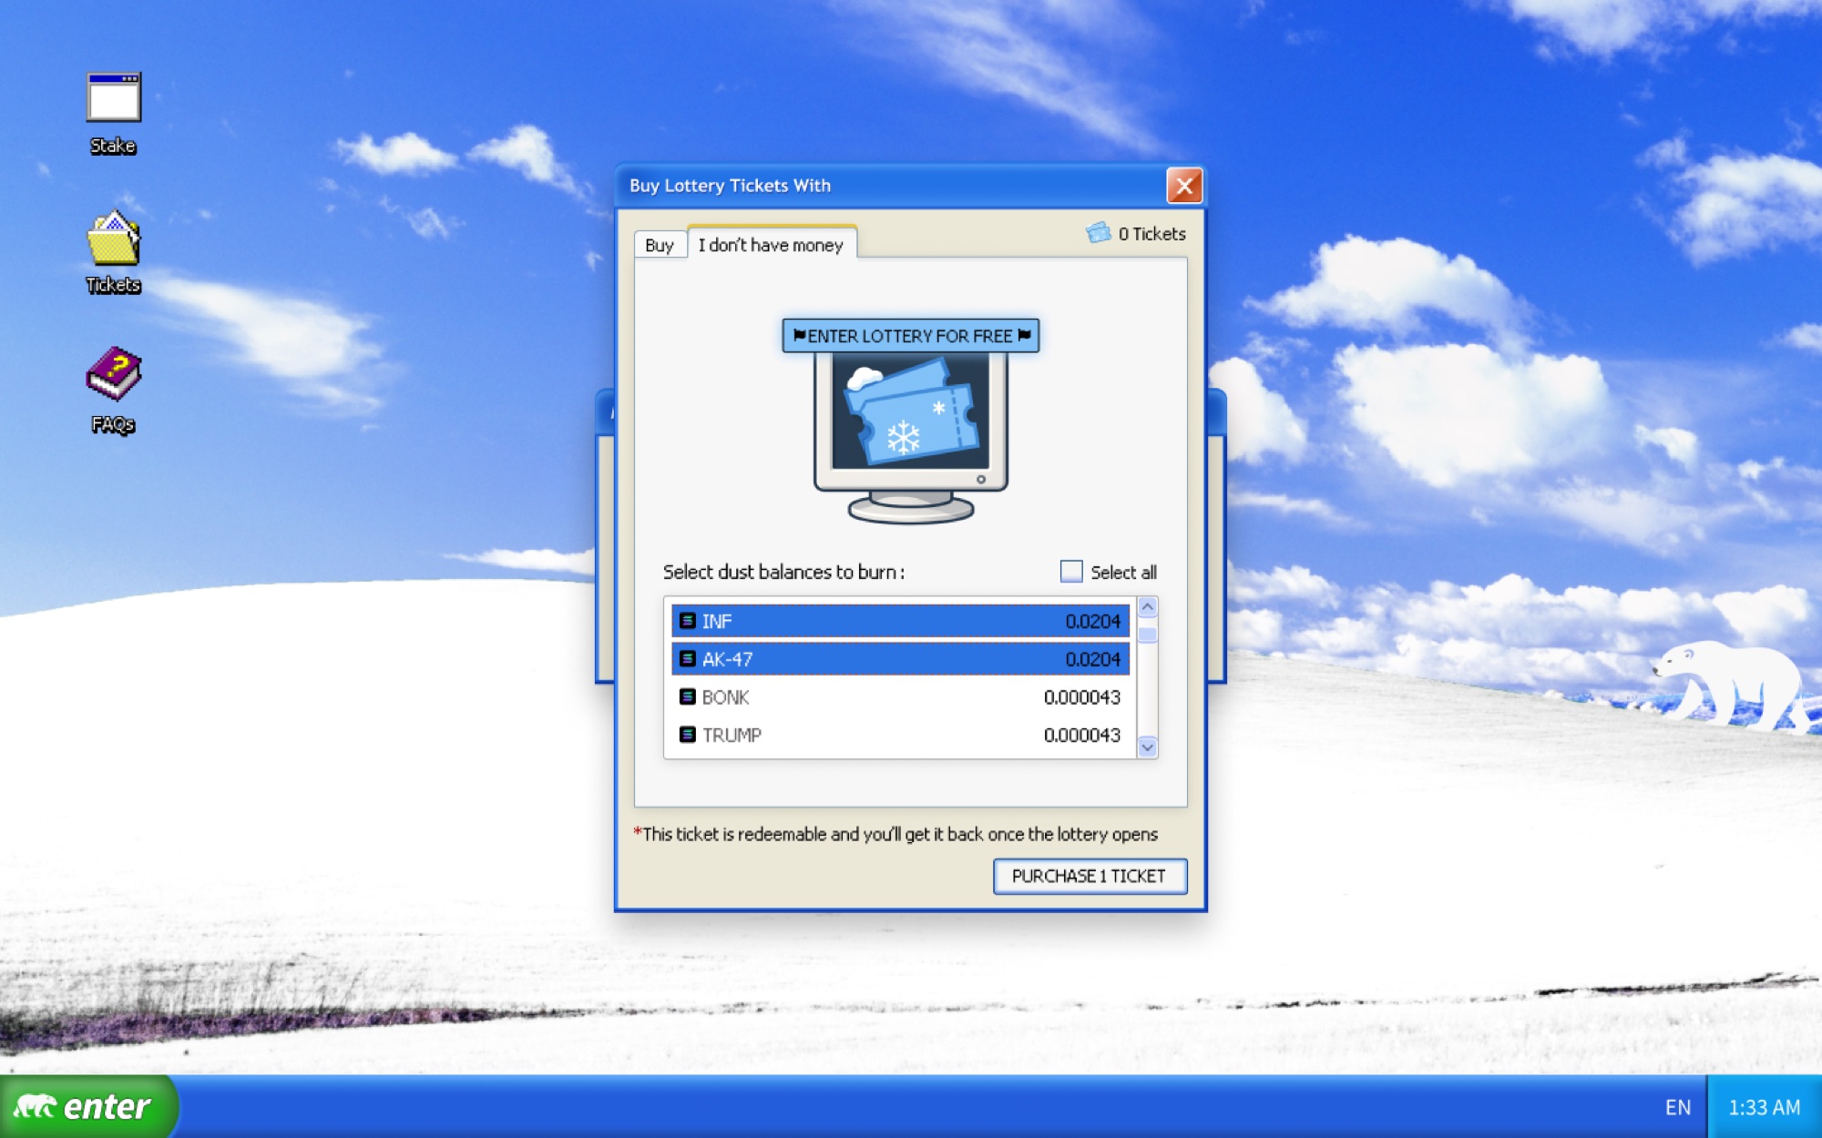Click the polar bear enter start button
Image resolution: width=1822 pixels, height=1138 pixels.
click(88, 1106)
